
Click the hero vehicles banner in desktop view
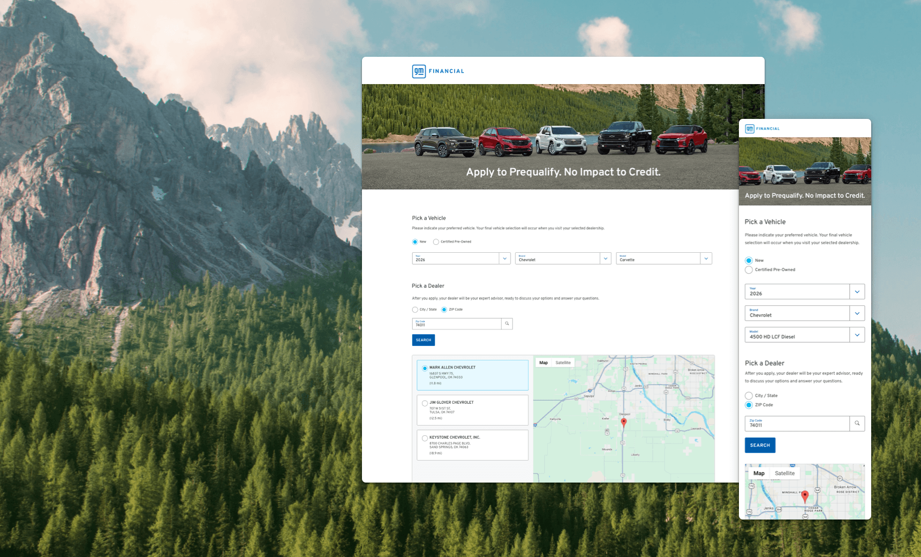[563, 137]
